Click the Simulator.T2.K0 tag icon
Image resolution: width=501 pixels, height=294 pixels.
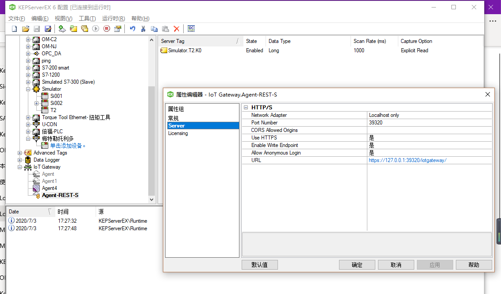click(x=164, y=50)
